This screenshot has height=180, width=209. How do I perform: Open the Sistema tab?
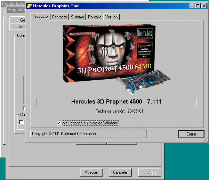[77, 17]
